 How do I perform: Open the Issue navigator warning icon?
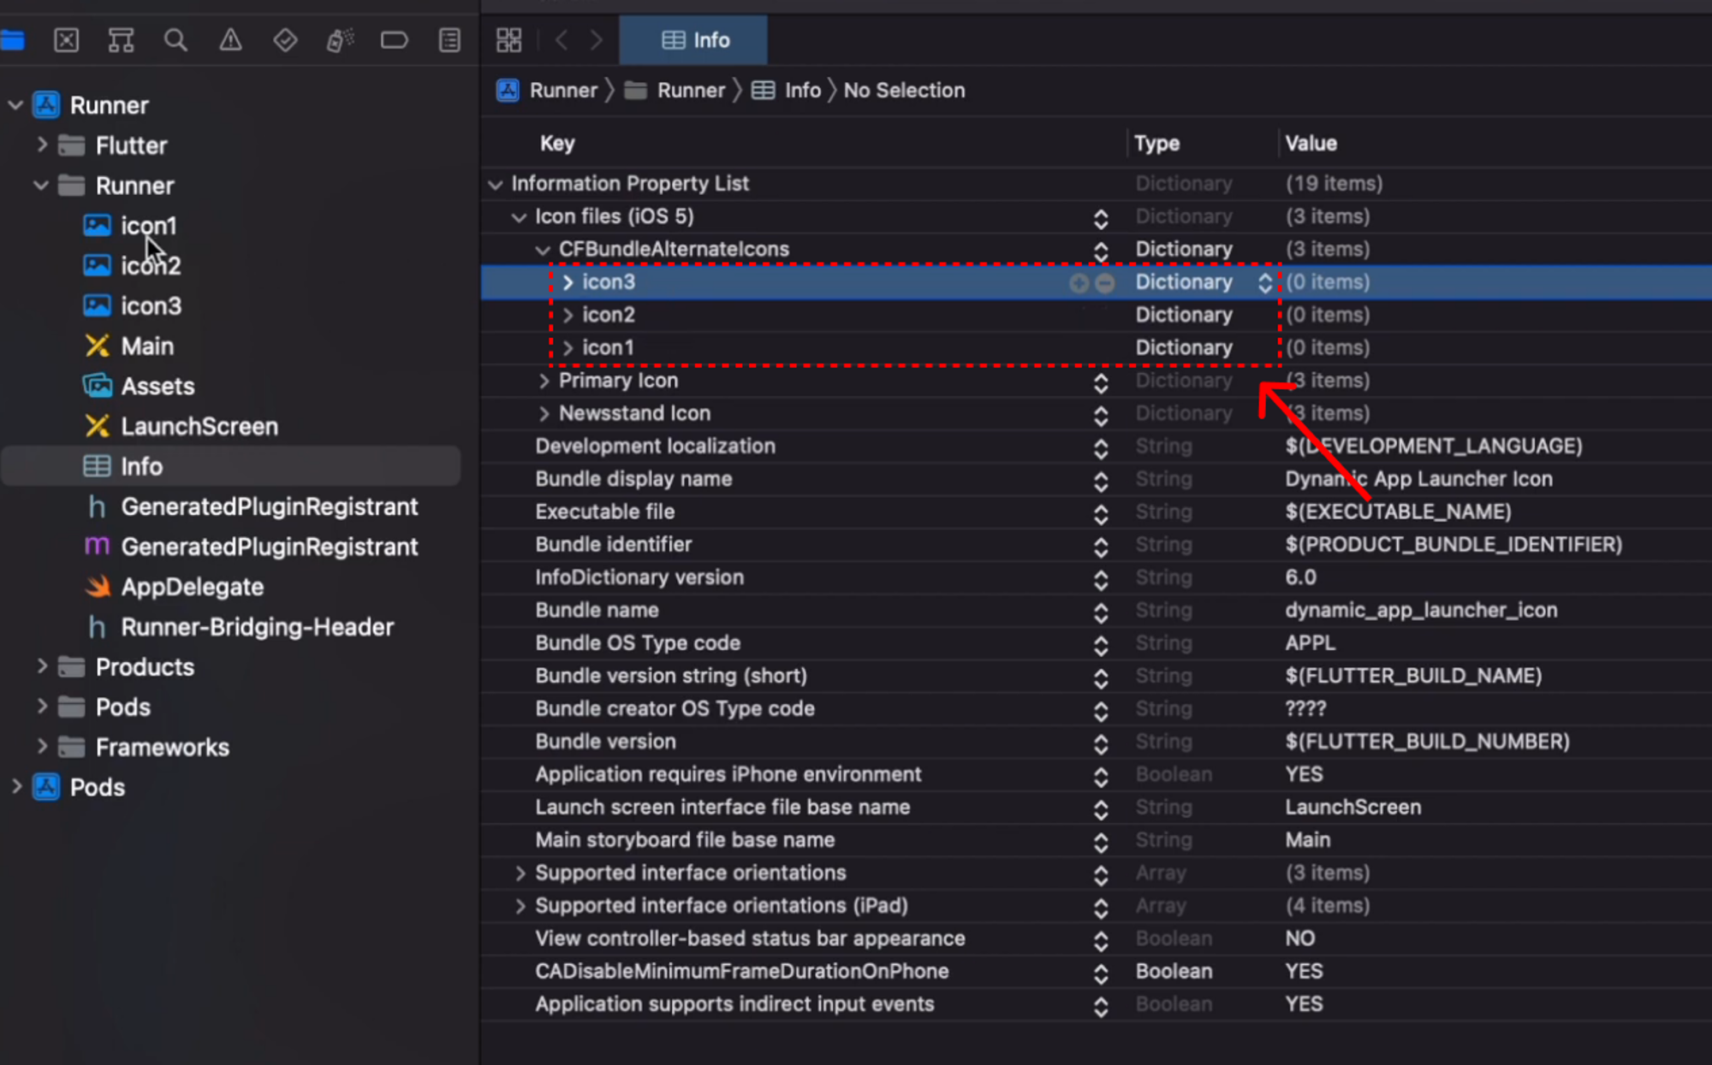point(230,40)
